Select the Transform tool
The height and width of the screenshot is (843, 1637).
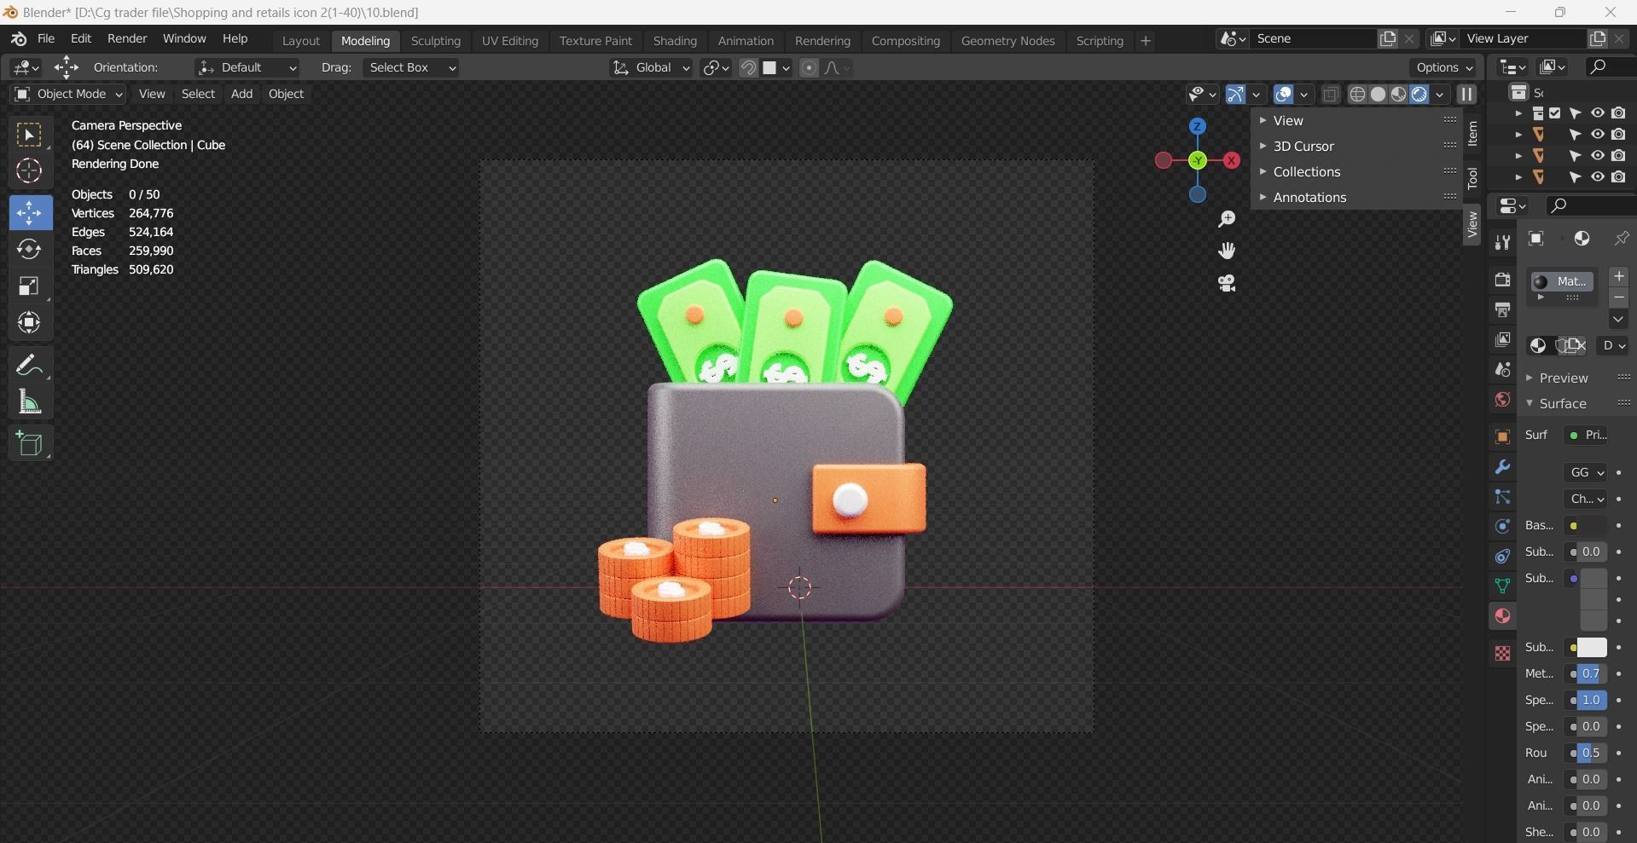tap(29, 322)
